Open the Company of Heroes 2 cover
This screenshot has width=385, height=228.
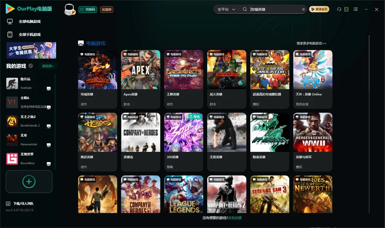(x=227, y=194)
